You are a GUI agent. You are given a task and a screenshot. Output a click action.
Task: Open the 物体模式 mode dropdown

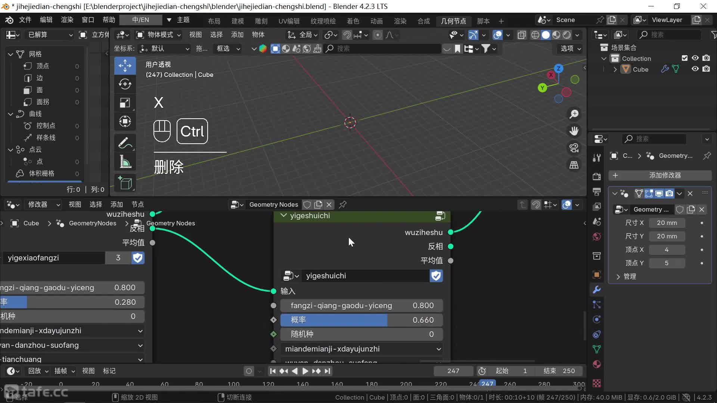(x=159, y=35)
